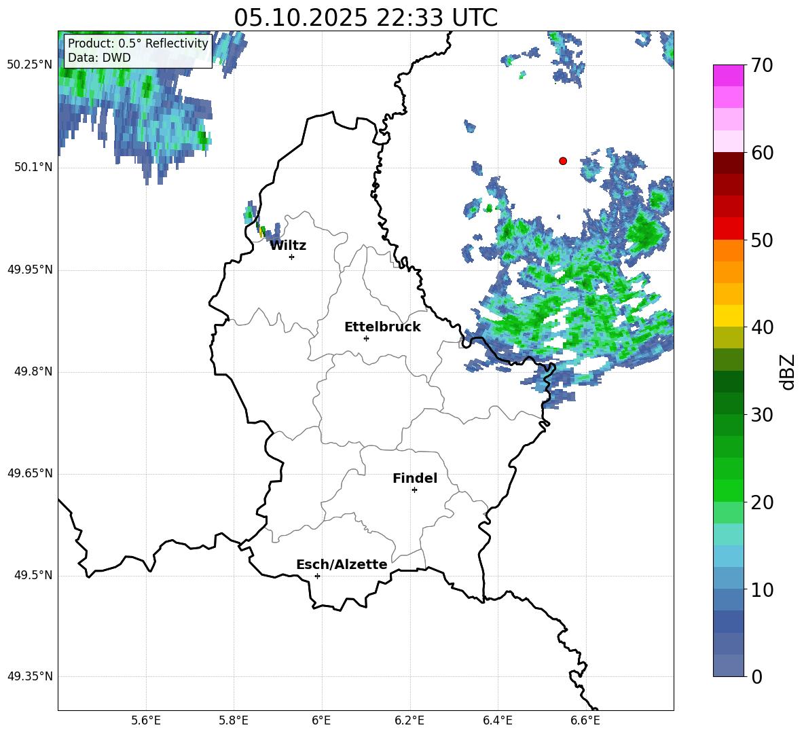The height and width of the screenshot is (734, 804).
Task: Click the Esch/Alzette city label
Action: (x=342, y=565)
